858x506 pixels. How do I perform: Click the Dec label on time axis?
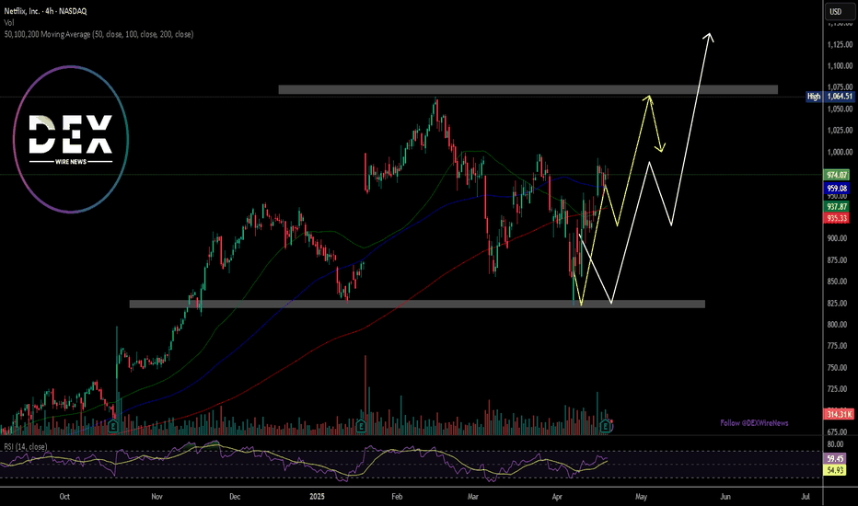point(235,497)
